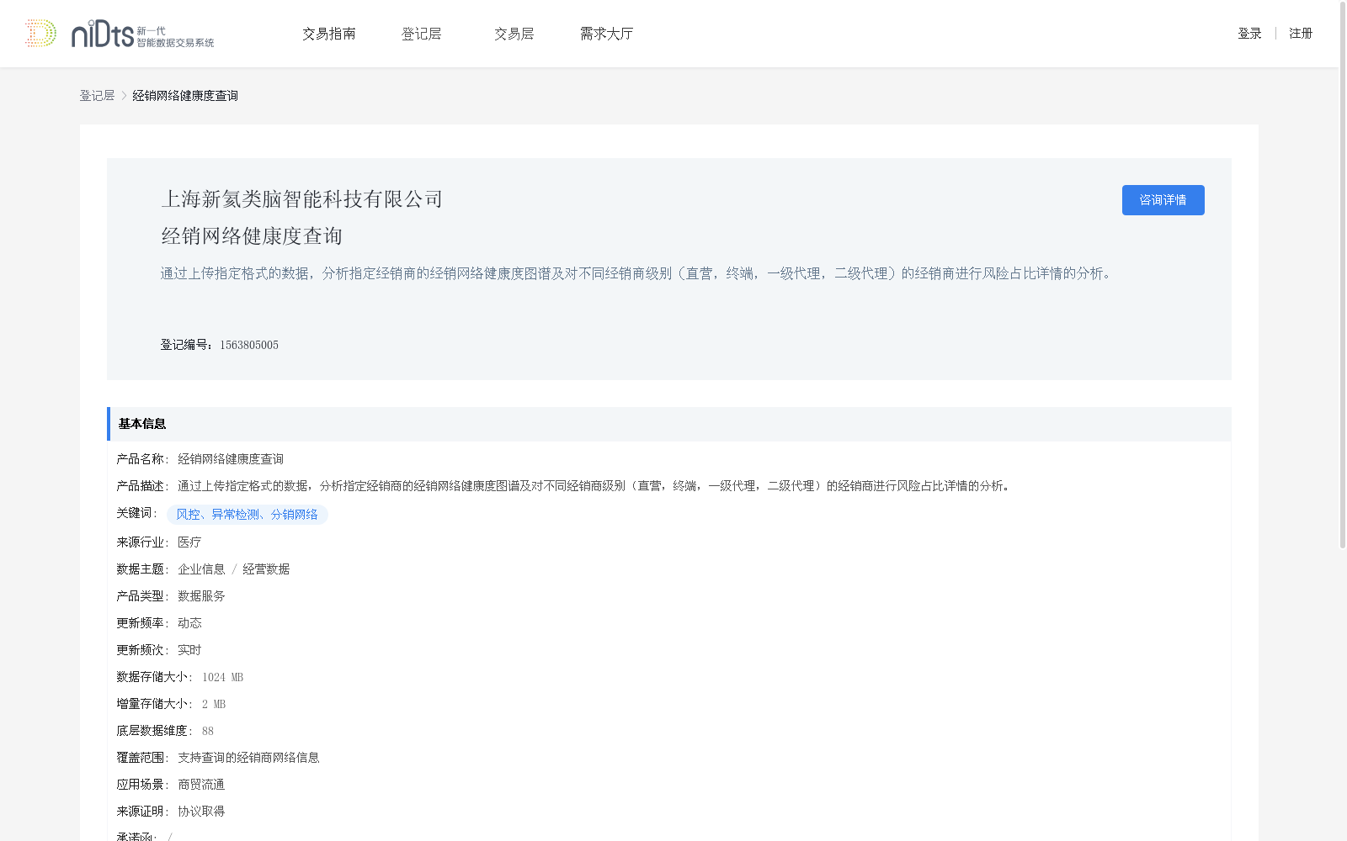This screenshot has width=1347, height=841.
Task: Click the 咨询详情 button
Action: click(1163, 200)
